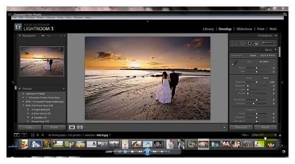Click the plus icon to create new preset
The width and height of the screenshot is (295, 164).
point(64,89)
